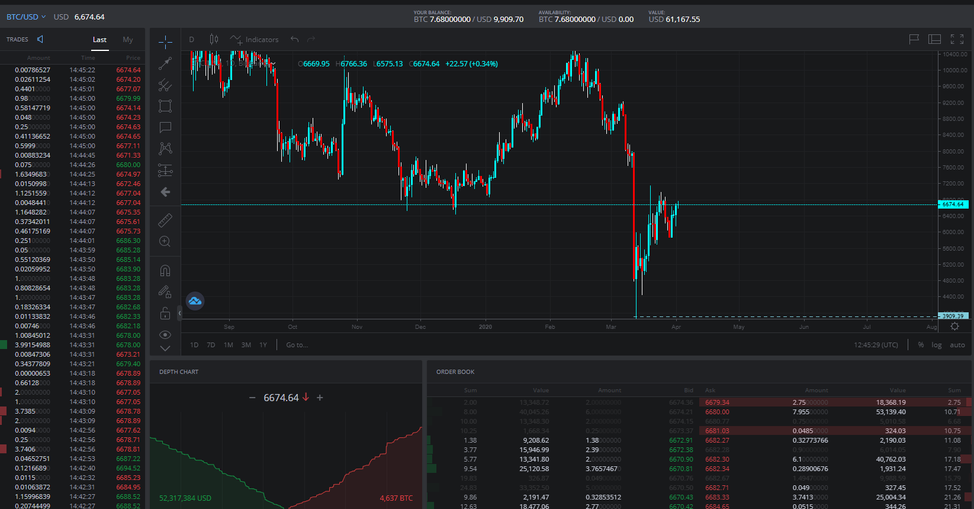Click minus button in depth chart
Image resolution: width=974 pixels, height=509 pixels.
click(x=252, y=398)
